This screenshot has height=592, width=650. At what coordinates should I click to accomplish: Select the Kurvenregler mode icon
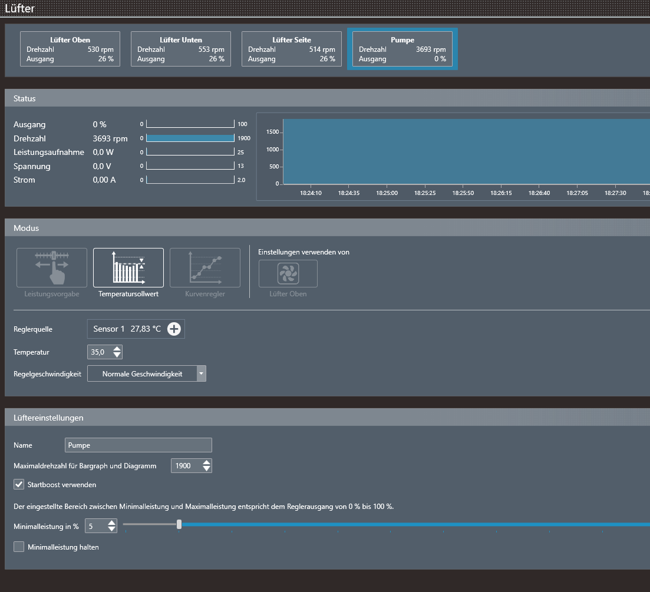tap(205, 267)
